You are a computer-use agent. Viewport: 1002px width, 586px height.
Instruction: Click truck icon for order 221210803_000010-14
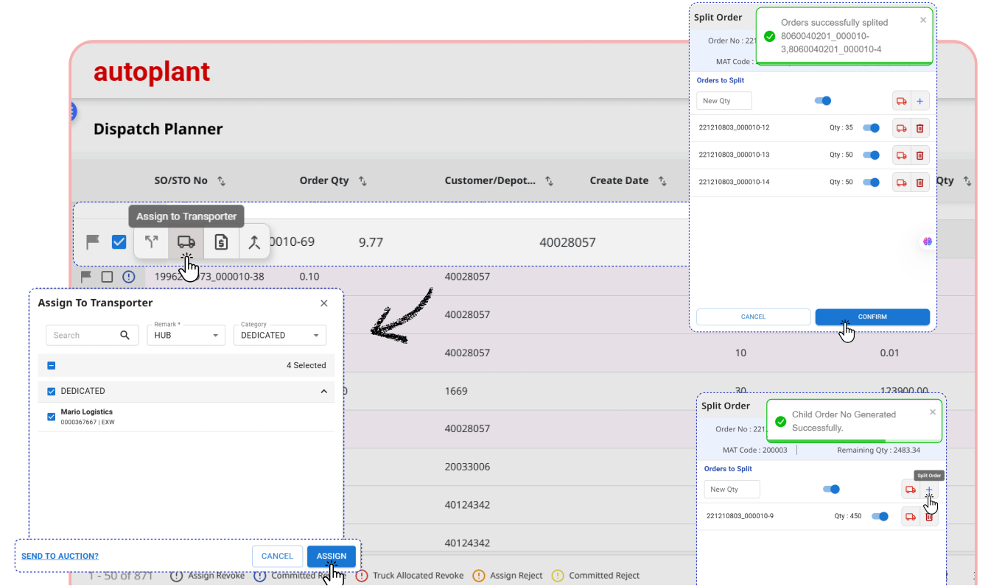coord(901,182)
